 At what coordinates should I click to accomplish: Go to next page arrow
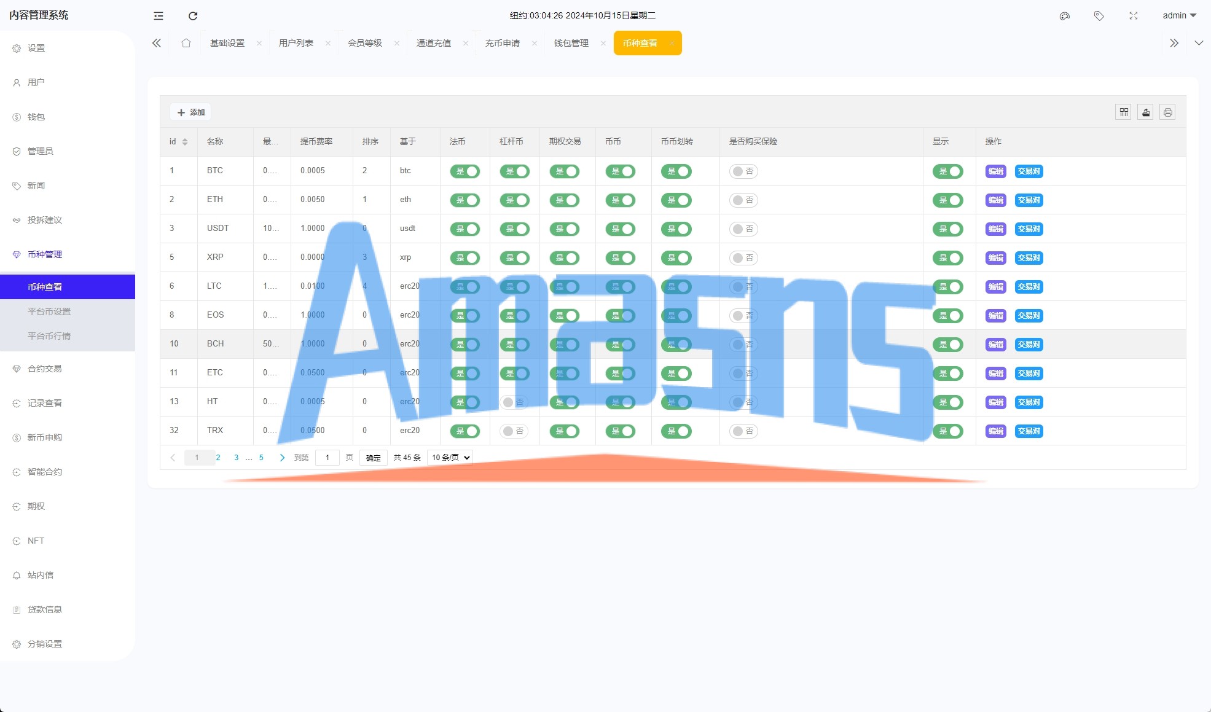click(x=282, y=458)
